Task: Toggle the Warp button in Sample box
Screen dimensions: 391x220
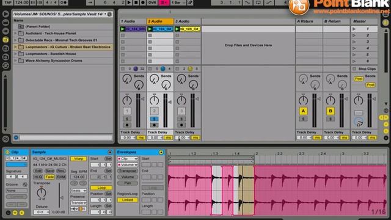Action: [79, 159]
